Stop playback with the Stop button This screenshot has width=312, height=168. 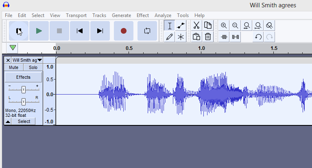[59, 31]
